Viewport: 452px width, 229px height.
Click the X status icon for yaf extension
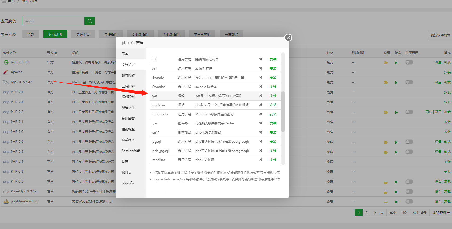click(x=261, y=96)
